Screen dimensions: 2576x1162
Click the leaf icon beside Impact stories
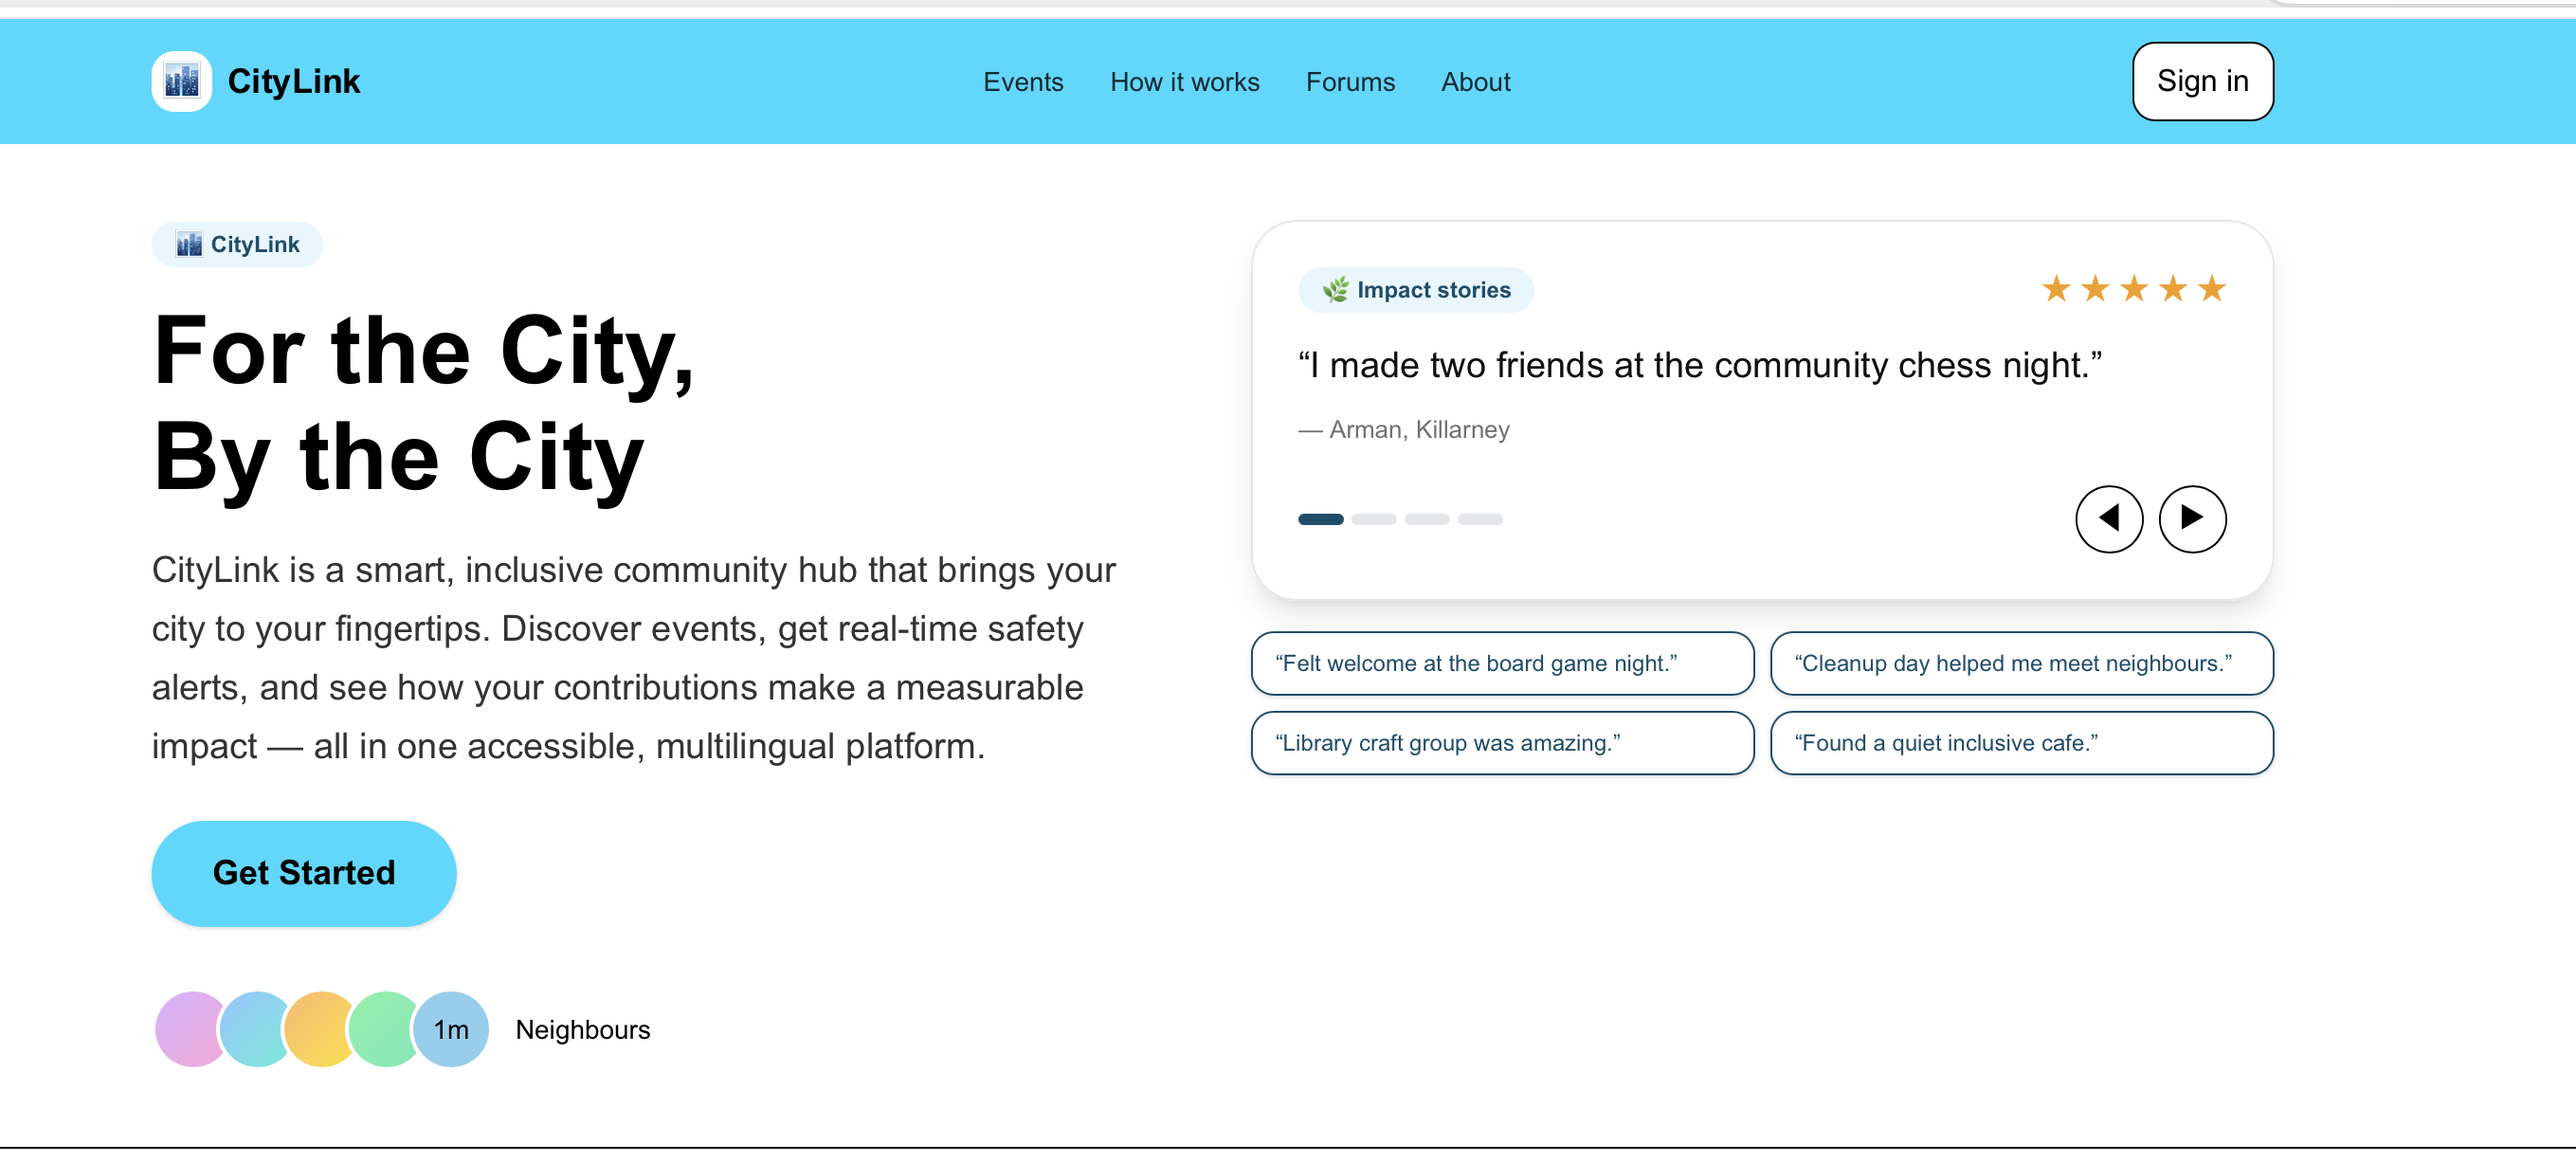pos(1334,290)
